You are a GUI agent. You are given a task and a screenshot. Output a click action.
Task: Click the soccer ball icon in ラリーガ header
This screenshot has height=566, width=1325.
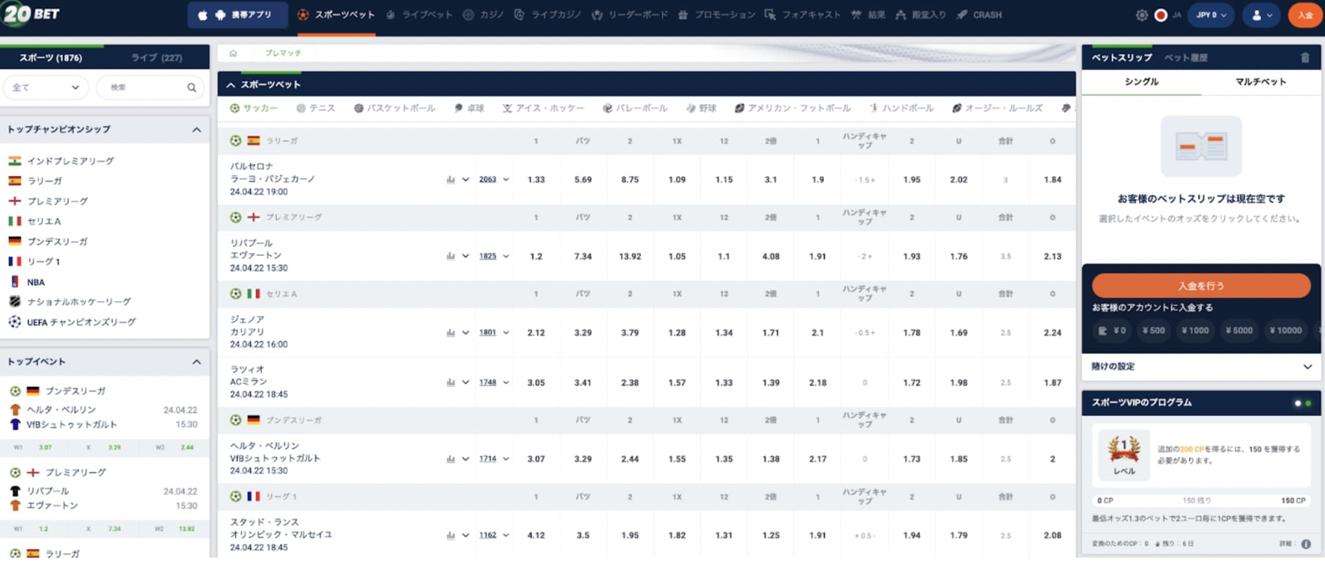(x=235, y=141)
